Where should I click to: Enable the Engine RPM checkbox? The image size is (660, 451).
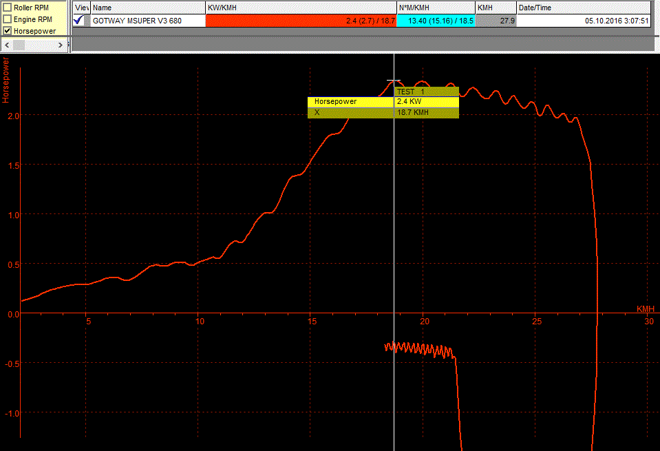(8, 19)
